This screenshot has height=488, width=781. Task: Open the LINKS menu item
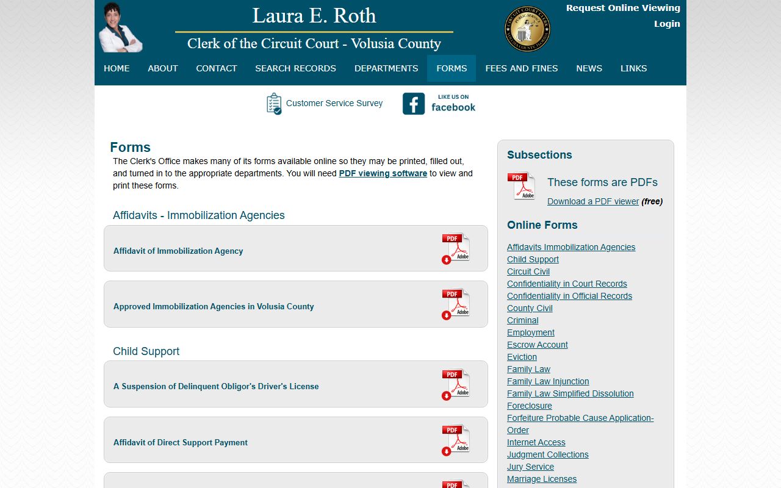pyautogui.click(x=634, y=68)
